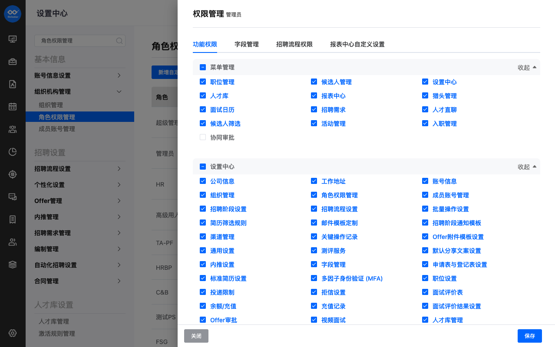Open the gear settings icon at sidebar bottom

coord(13,333)
